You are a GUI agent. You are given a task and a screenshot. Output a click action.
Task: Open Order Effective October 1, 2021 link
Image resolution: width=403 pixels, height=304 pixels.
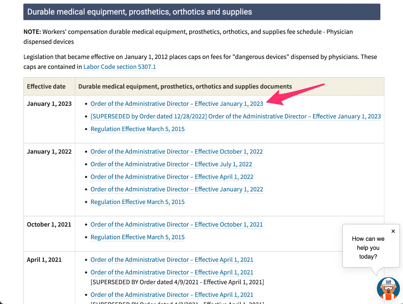click(x=177, y=224)
